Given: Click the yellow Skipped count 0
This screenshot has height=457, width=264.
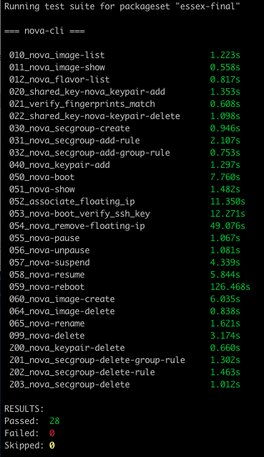Looking at the screenshot, I should click(x=52, y=446).
